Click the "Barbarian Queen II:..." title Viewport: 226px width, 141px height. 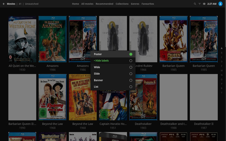pos(22,124)
